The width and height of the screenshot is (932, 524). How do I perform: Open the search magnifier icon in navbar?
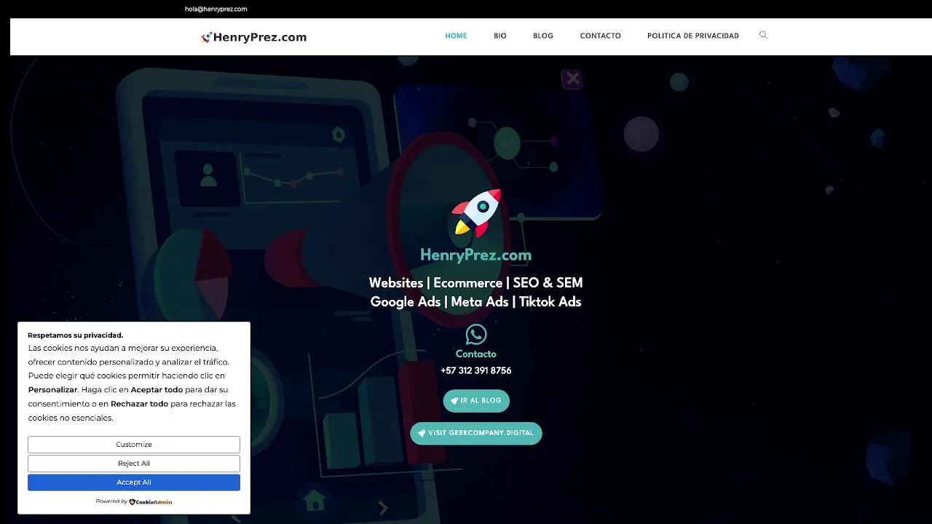pos(763,35)
